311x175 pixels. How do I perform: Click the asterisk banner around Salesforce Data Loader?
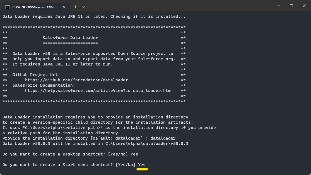[x=93, y=27]
